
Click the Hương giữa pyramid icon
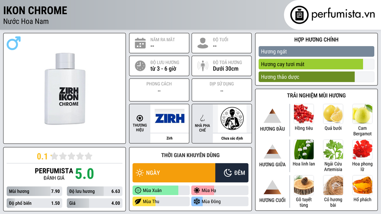(x=272, y=152)
